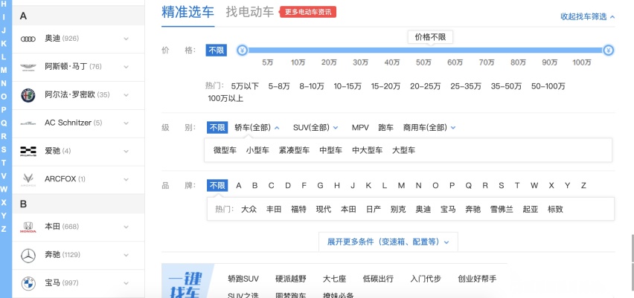
Task: Collapse filter via 收起找车筛选
Action: click(x=588, y=16)
